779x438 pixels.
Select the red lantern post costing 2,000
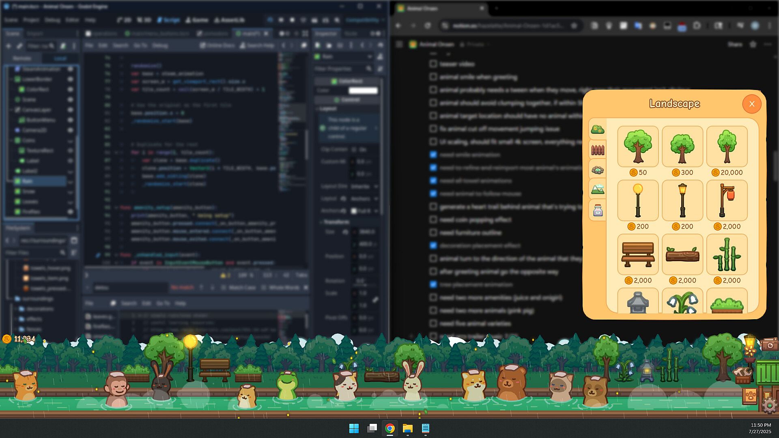[x=727, y=201]
